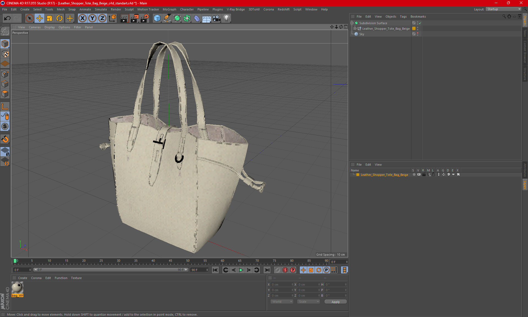528x317 pixels.
Task: Select the bag_Wh material thumbnail
Action: coord(17,288)
